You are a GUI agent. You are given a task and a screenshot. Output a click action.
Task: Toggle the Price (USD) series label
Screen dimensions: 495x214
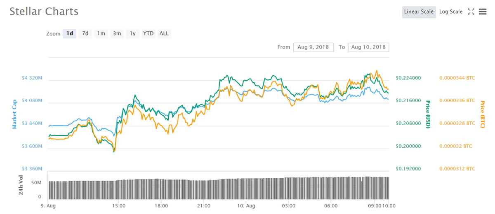coord(428,114)
